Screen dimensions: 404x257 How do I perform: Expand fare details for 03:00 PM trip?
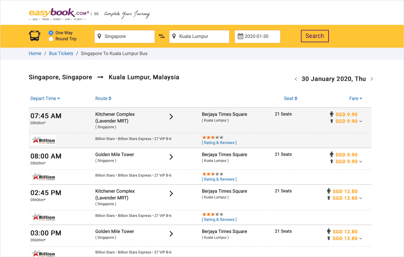pyautogui.click(x=361, y=239)
